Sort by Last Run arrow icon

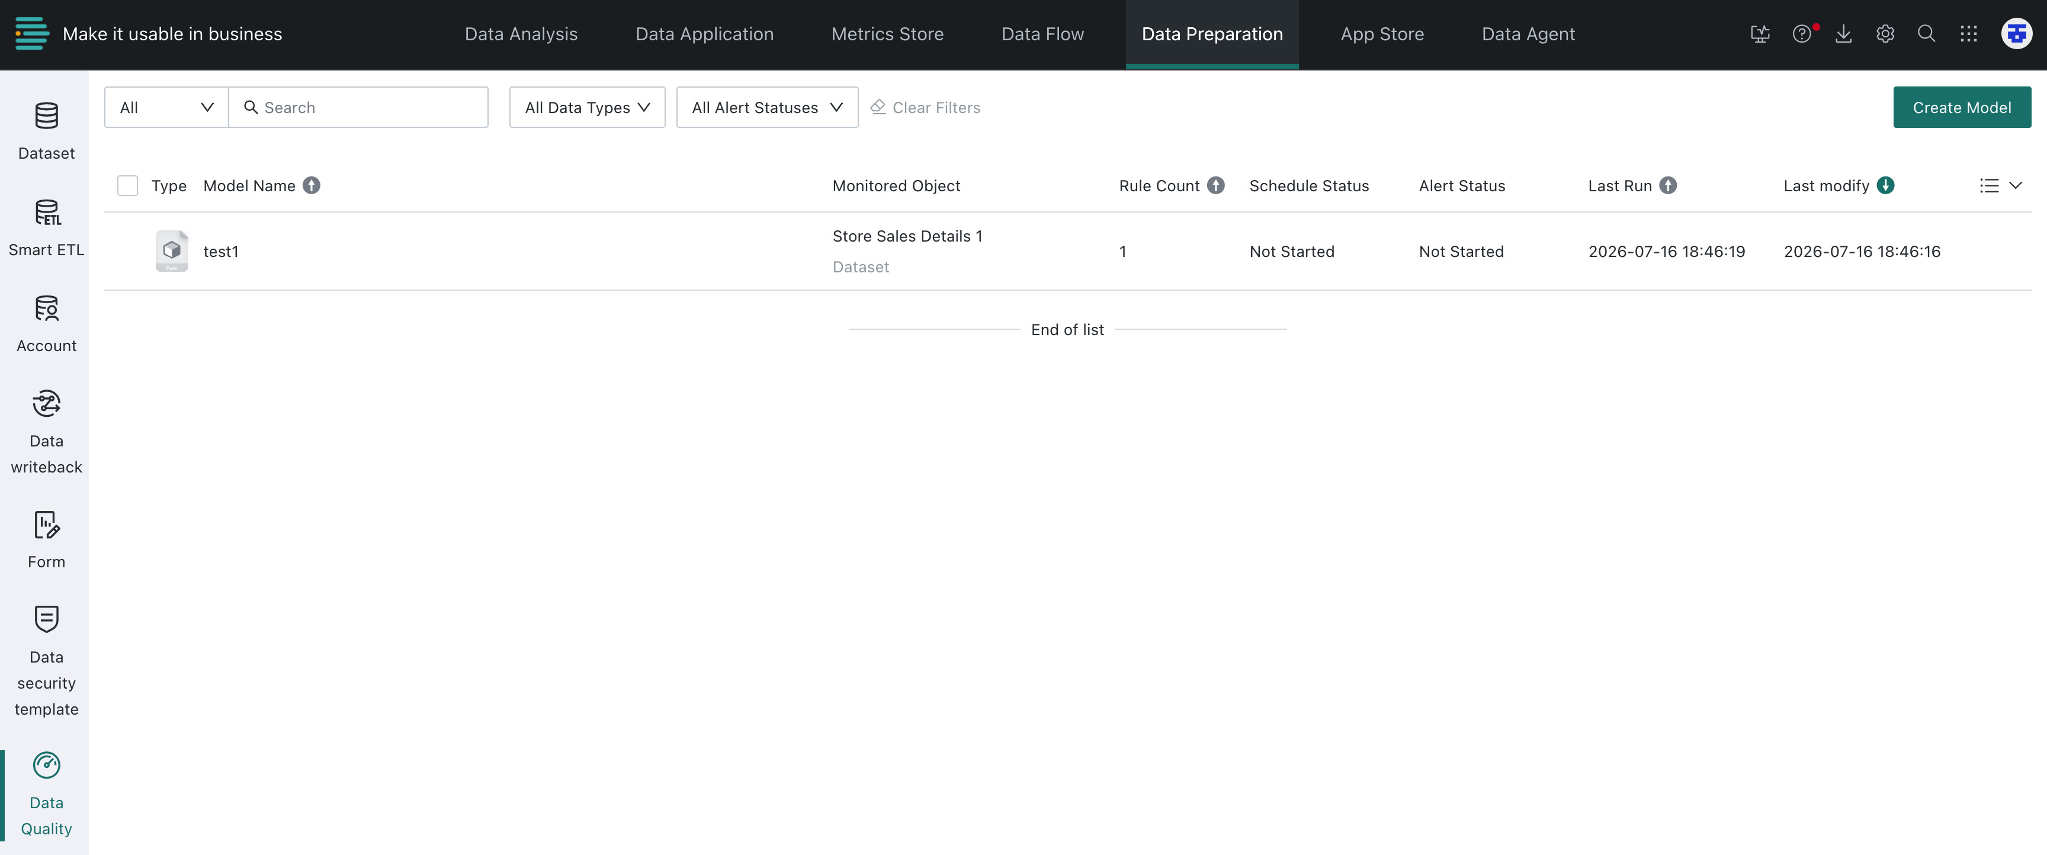[x=1668, y=185]
